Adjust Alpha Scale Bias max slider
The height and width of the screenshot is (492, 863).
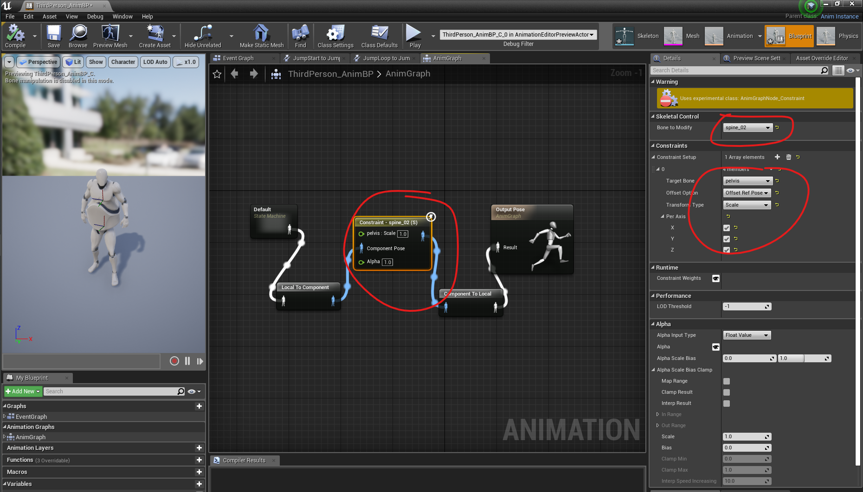804,359
